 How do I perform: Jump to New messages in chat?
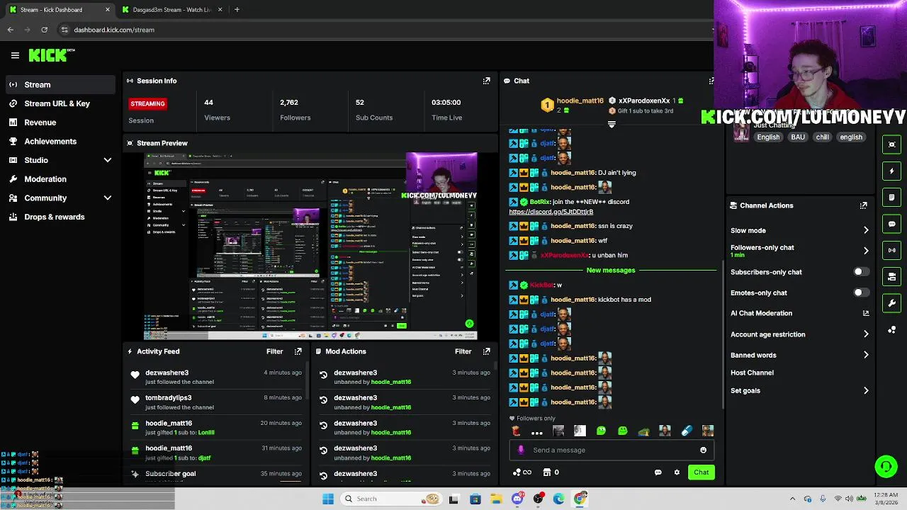click(x=611, y=271)
